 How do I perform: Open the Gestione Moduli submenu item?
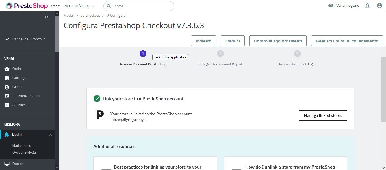click(25, 152)
